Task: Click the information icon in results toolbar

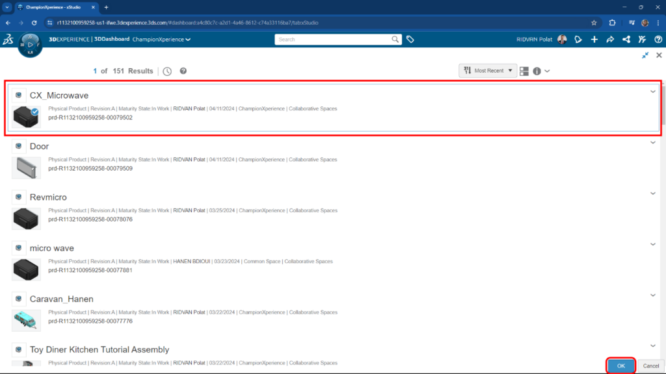Action: tap(537, 71)
